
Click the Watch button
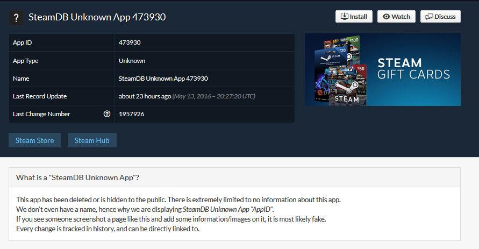click(x=396, y=17)
